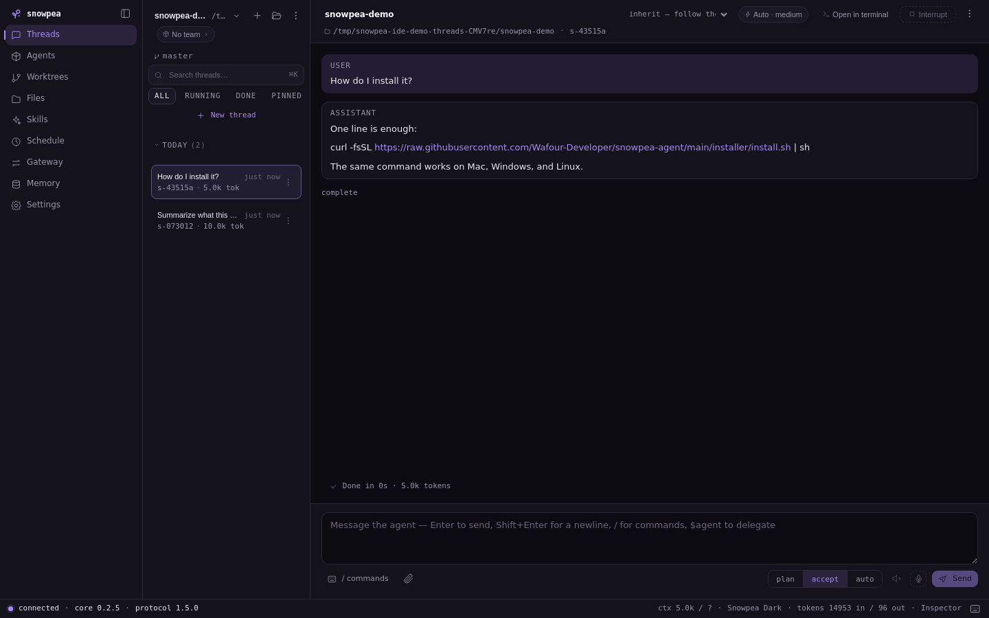Viewport: 989px width, 618px height.
Task: Click Open in terminal
Action: [x=855, y=14]
